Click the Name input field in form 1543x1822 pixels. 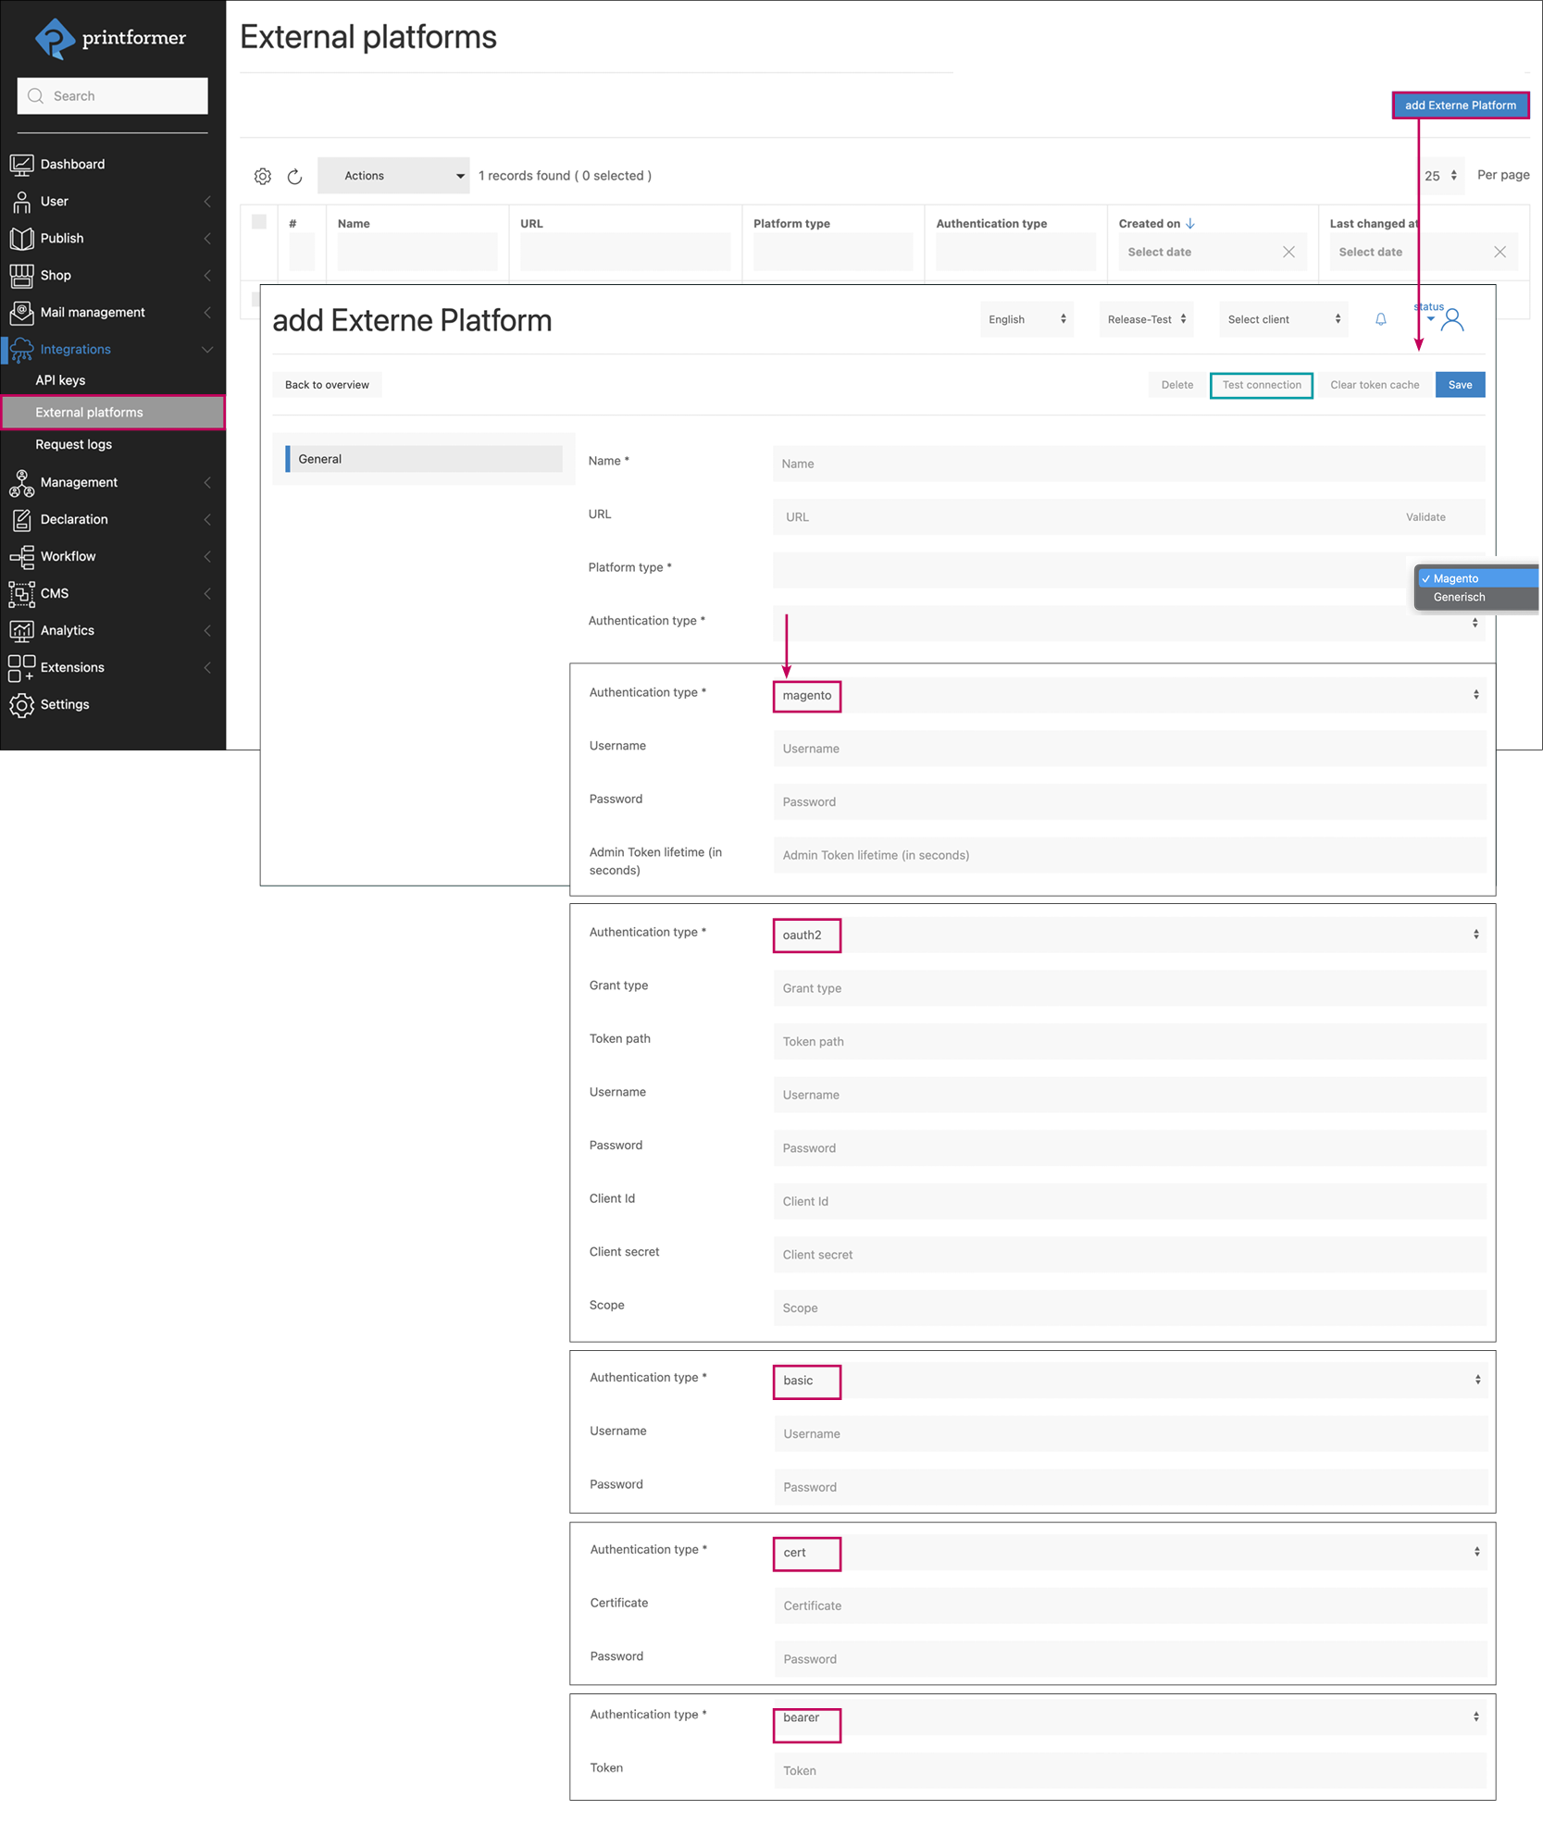(x=1127, y=464)
